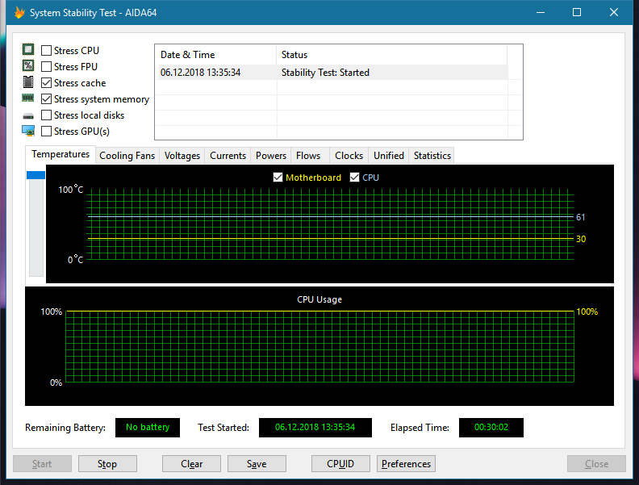Enable the Stress CPU checkbox
The image size is (639, 485).
click(47, 51)
